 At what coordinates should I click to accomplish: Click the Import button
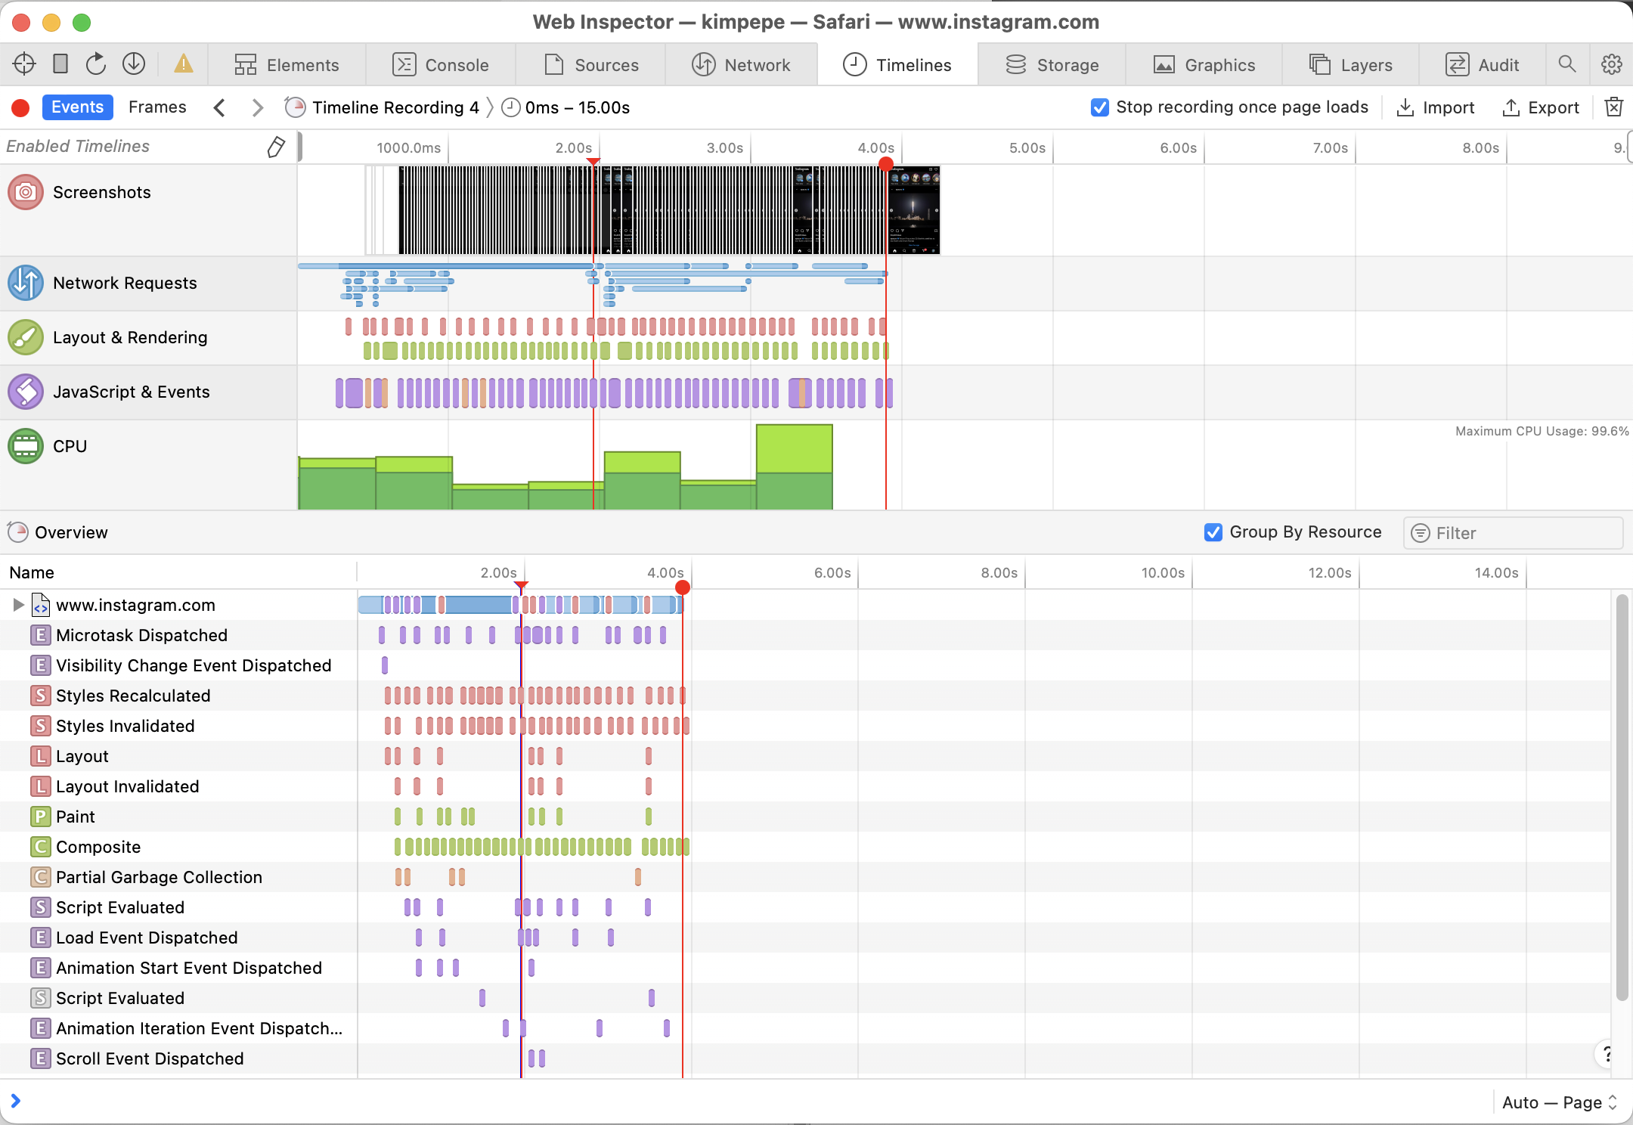pos(1435,107)
